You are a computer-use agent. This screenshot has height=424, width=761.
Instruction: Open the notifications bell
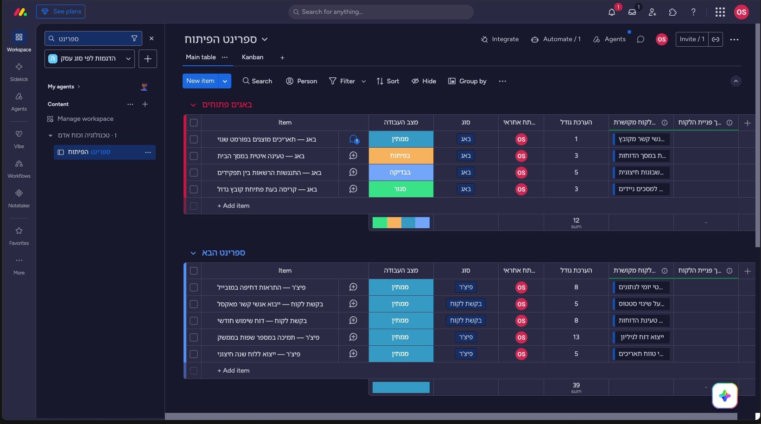[612, 12]
